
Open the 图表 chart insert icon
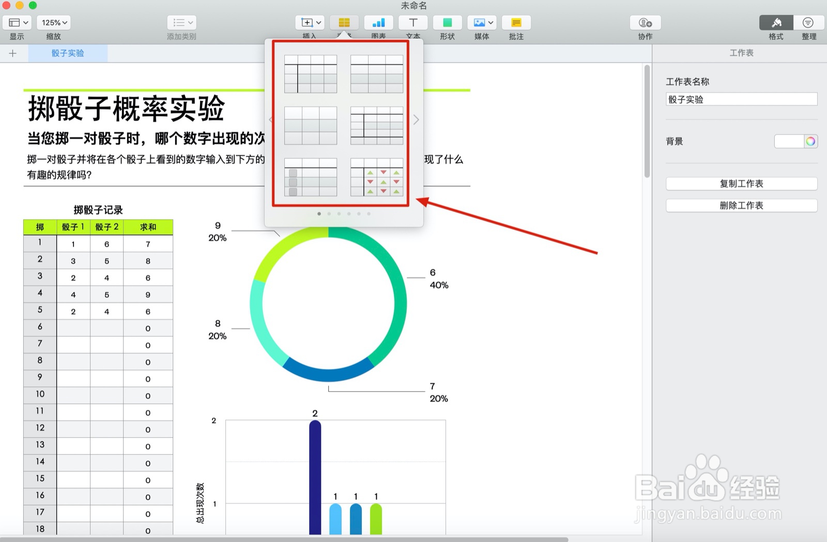point(378,23)
